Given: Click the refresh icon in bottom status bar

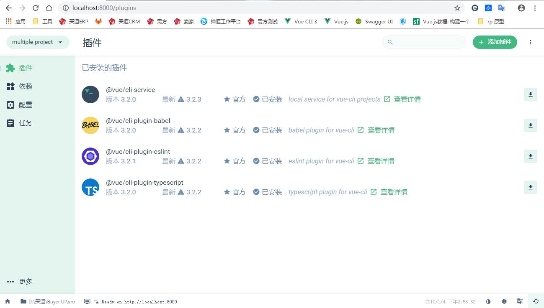Looking at the screenshot, I should (x=536, y=301).
